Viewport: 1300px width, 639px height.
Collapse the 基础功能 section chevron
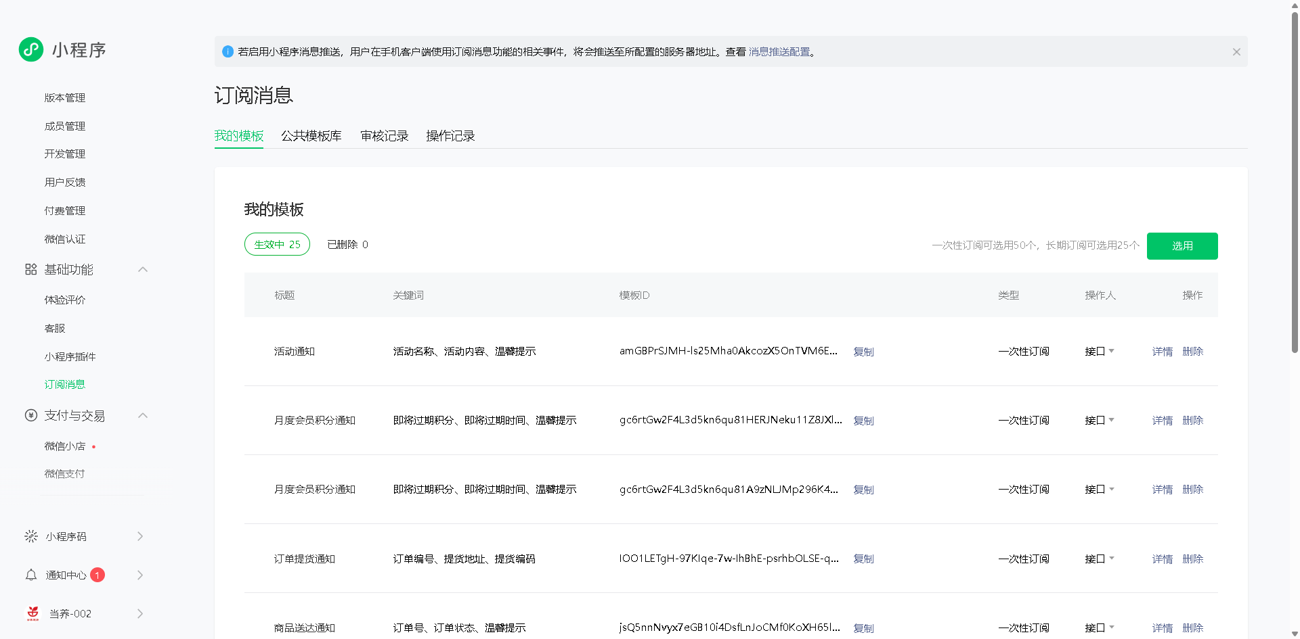point(143,270)
